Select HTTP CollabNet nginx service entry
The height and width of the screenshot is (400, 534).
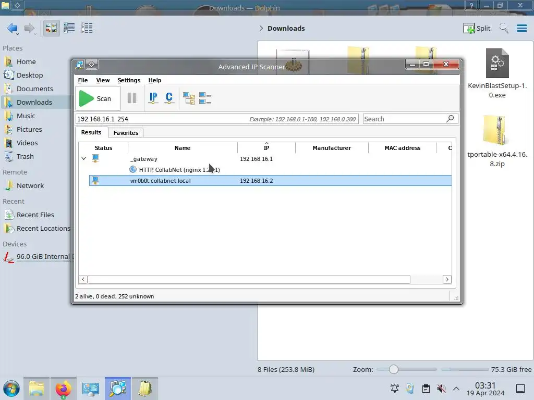pyautogui.click(x=179, y=170)
